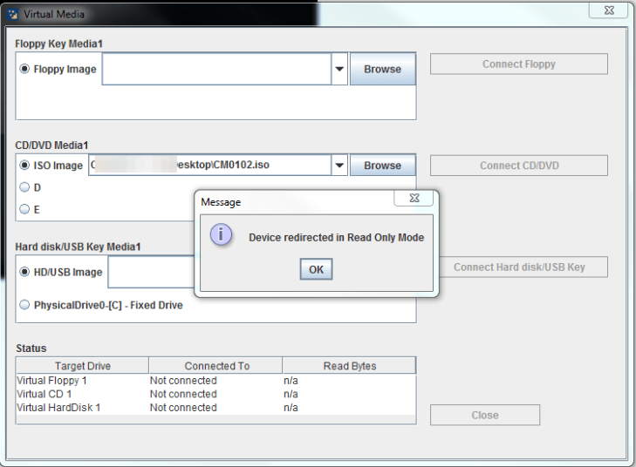Click Browse next to the ISO Image path

[382, 166]
